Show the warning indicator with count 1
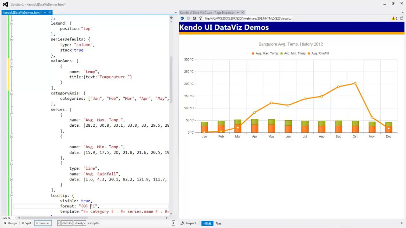 coord(394,18)
